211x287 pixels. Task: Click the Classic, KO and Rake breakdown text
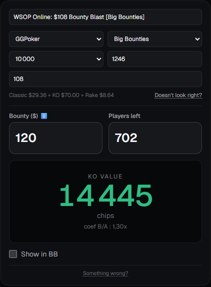click(x=61, y=95)
